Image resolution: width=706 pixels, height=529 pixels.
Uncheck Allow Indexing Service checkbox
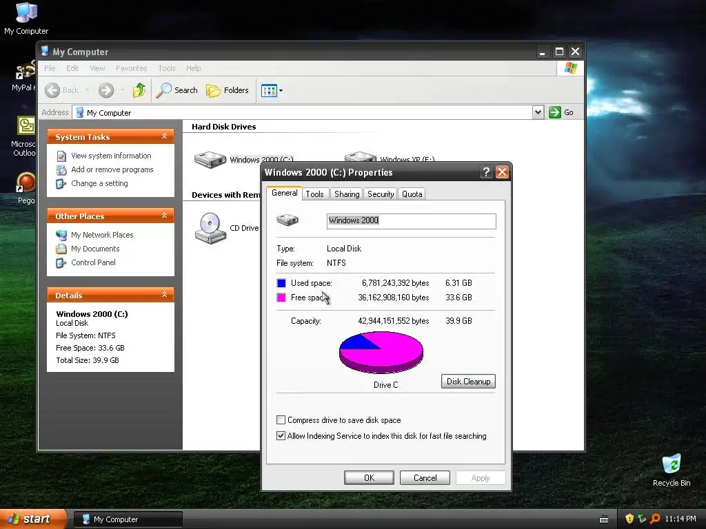coord(281,436)
